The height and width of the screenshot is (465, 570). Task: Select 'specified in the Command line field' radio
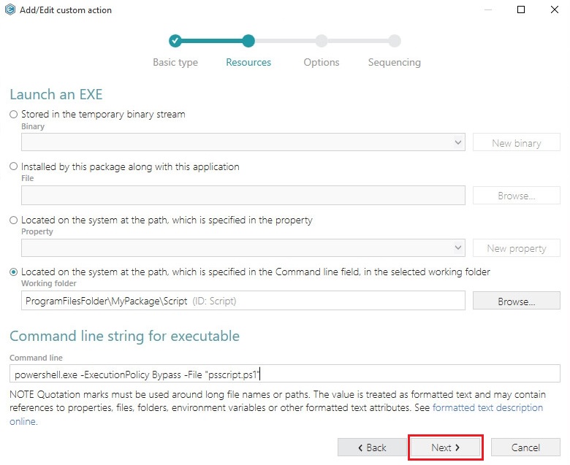[13, 272]
